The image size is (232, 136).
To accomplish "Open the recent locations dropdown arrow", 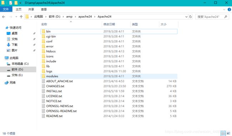I will (x=16, y=17).
